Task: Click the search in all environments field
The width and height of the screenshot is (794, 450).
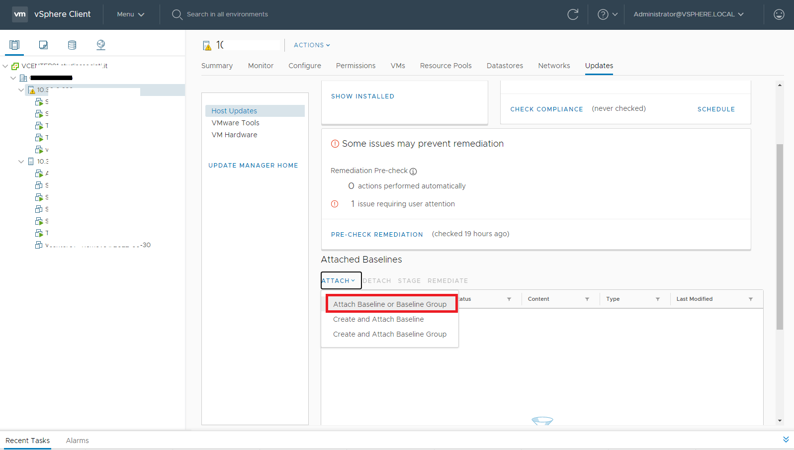Action: [x=227, y=14]
